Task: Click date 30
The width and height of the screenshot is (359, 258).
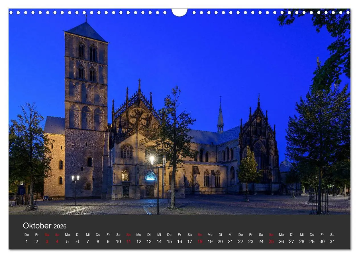Action: [x=322, y=242]
